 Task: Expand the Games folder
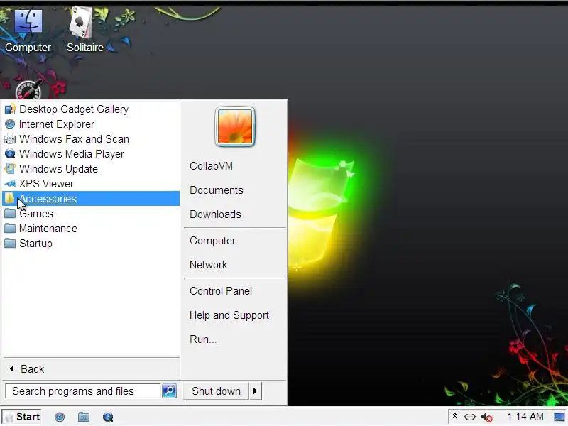pyautogui.click(x=91, y=214)
